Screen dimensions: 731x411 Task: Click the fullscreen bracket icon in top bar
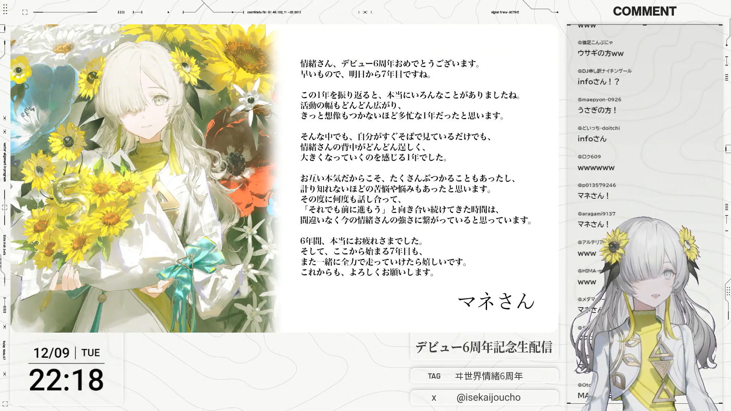(25, 12)
